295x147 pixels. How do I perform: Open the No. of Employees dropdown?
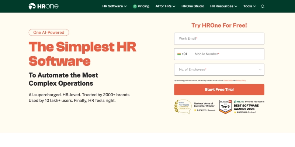point(219,69)
